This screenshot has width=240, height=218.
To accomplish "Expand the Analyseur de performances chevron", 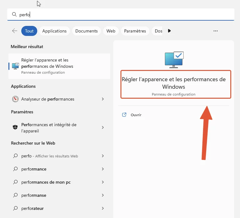I will point(103,99).
